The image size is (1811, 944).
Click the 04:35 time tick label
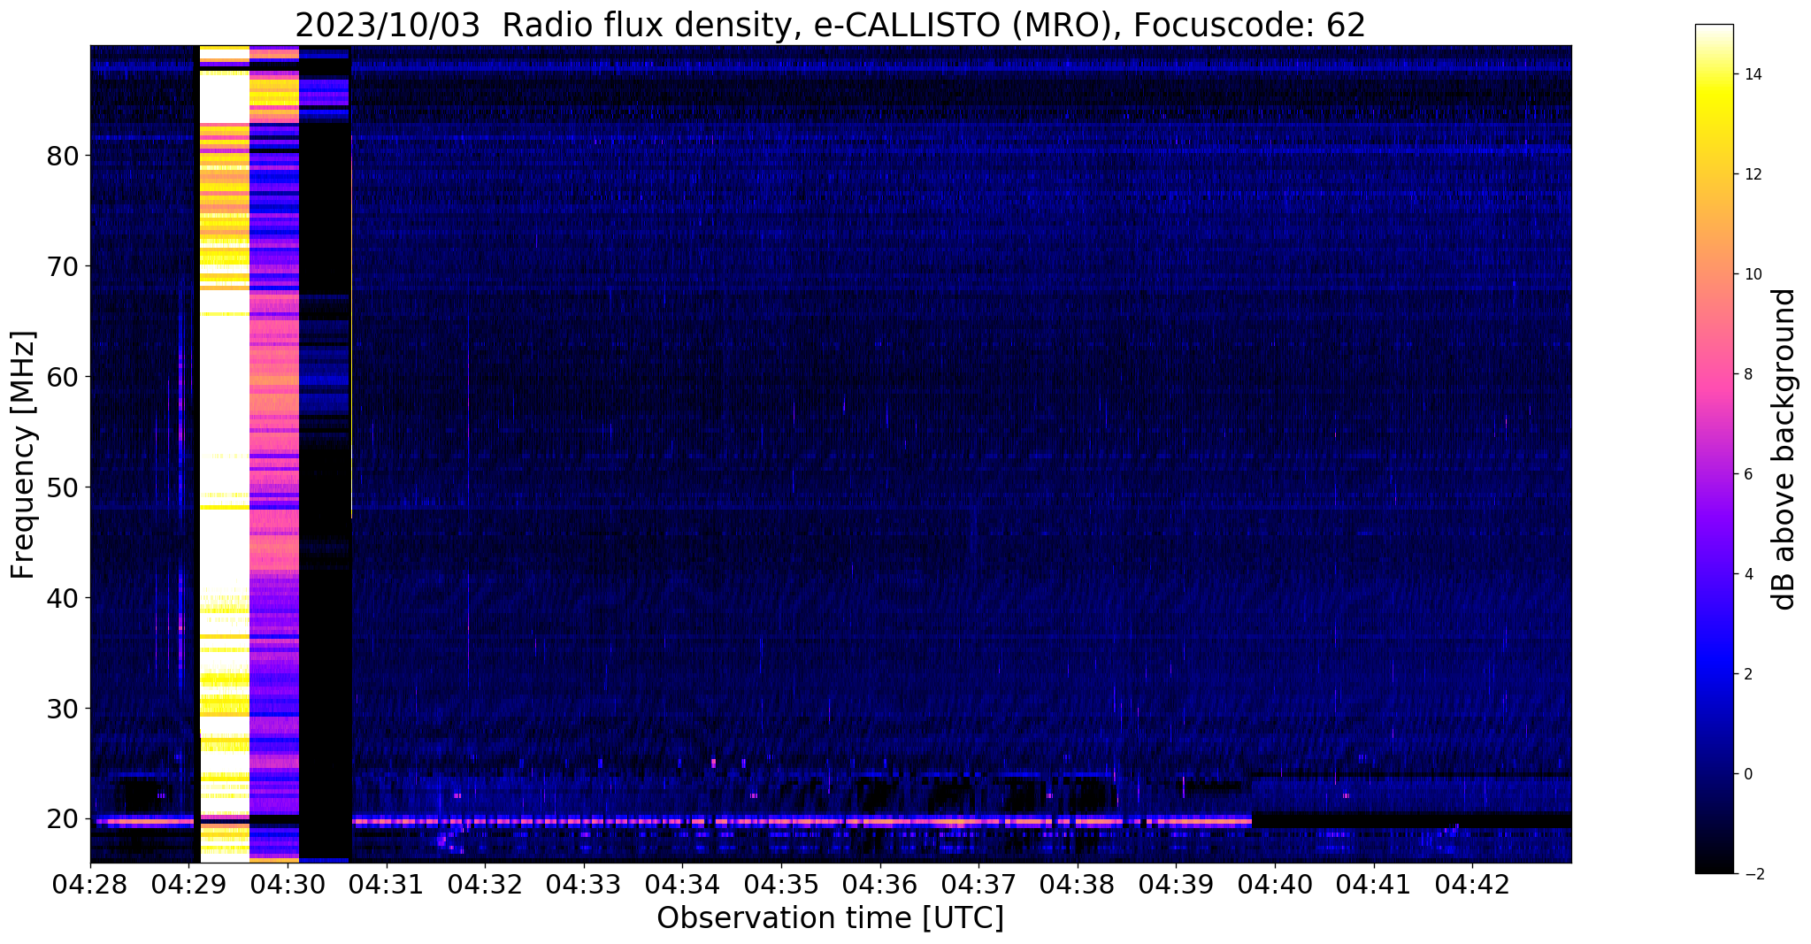(x=781, y=885)
